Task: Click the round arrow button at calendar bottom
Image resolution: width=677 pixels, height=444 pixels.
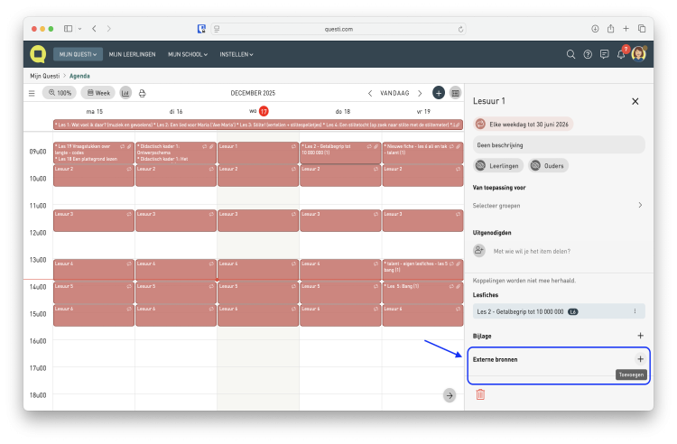Action: coord(450,395)
